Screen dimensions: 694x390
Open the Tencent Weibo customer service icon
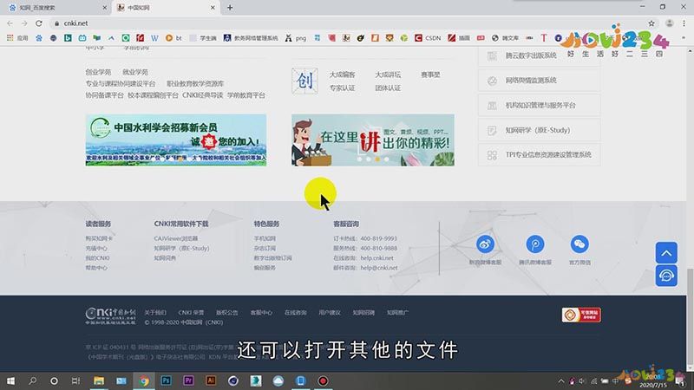535,244
